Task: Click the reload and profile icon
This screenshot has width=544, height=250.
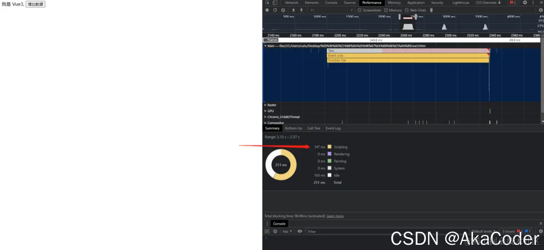Action: [x=275, y=10]
